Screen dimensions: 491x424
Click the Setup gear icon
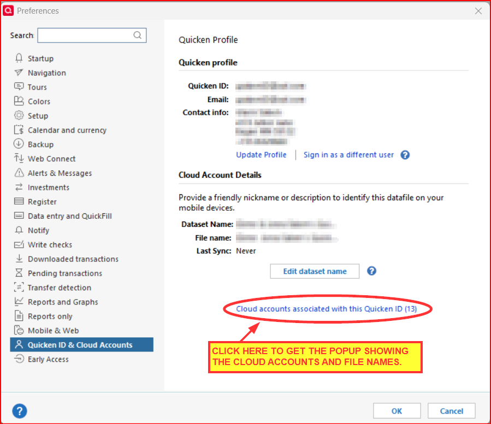point(19,116)
